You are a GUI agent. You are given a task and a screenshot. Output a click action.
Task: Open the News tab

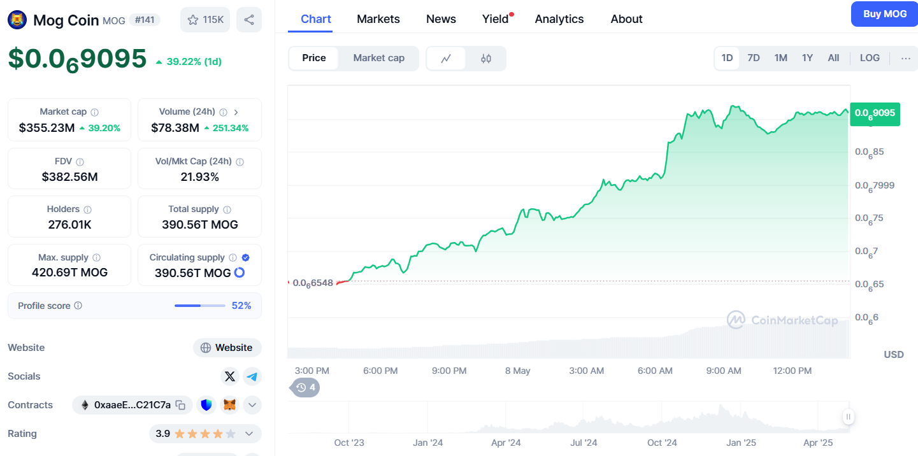click(x=441, y=19)
